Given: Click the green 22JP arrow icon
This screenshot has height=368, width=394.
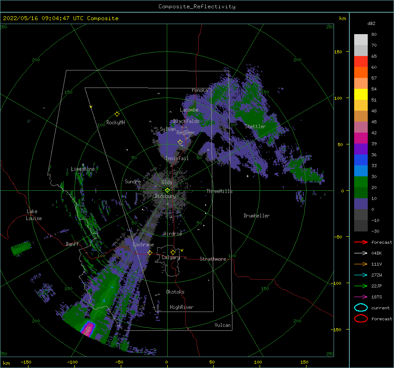Looking at the screenshot, I should tap(361, 286).
